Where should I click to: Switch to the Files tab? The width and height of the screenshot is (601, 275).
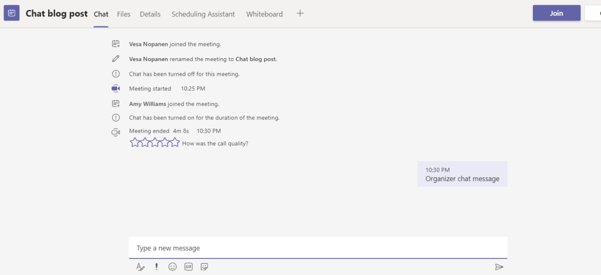click(124, 14)
